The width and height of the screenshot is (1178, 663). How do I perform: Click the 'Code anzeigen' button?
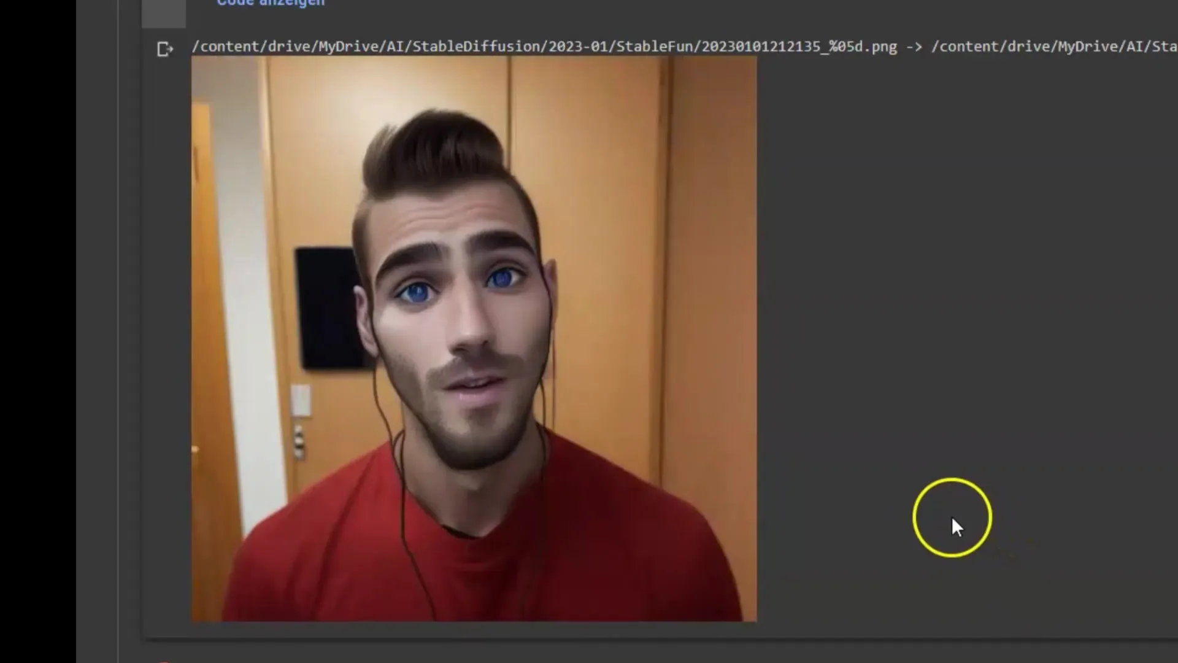coord(271,3)
